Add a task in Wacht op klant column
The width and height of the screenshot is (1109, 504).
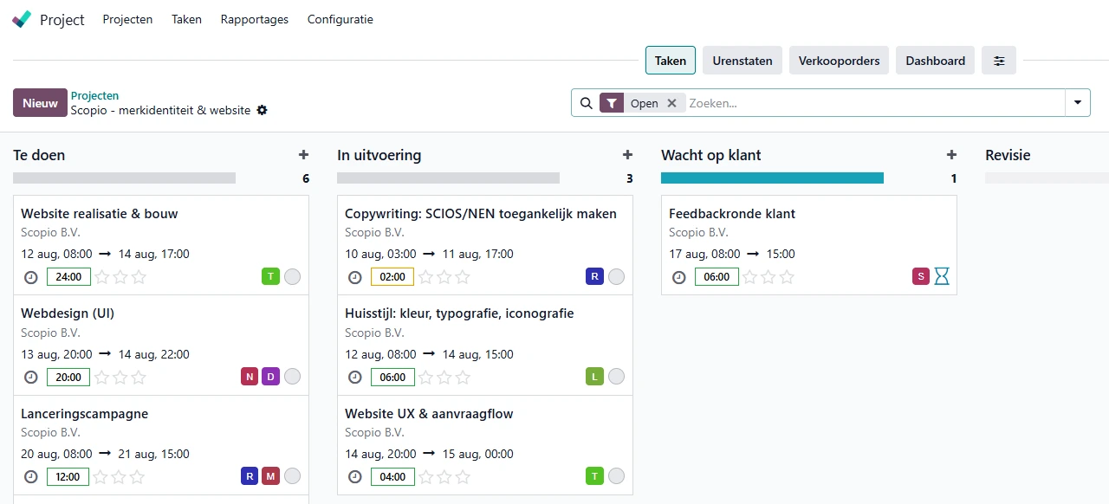point(951,155)
